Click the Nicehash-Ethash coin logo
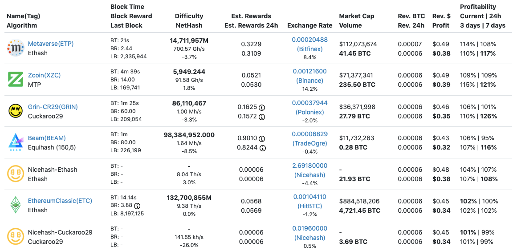The width and height of the screenshot is (517, 251). 16,174
